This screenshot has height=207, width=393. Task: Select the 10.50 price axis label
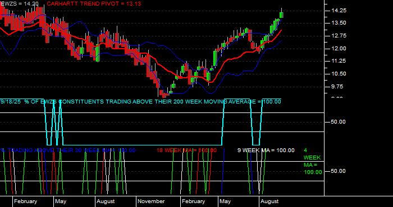339,74
